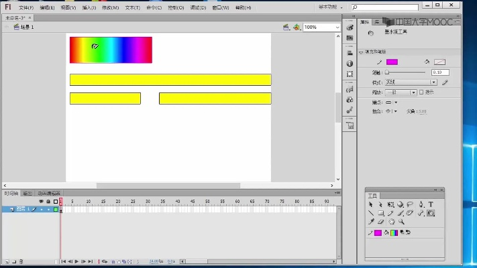Select the Text tool in Tools panel
Image resolution: width=477 pixels, height=268 pixels.
coord(431,205)
